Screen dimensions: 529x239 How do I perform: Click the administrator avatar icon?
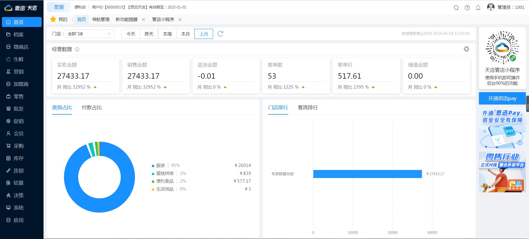490,7
